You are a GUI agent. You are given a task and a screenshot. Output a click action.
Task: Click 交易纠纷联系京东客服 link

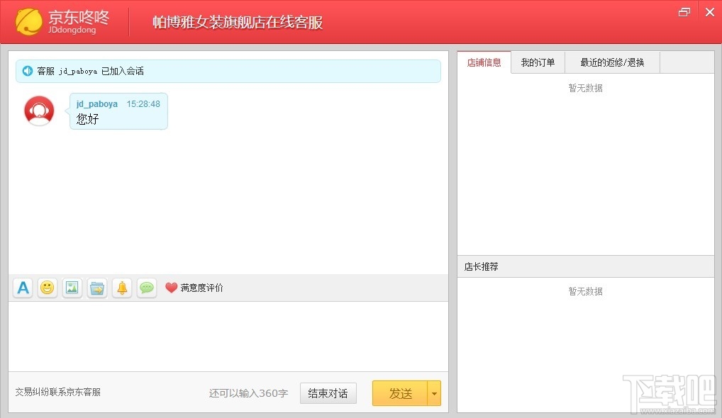(58, 392)
